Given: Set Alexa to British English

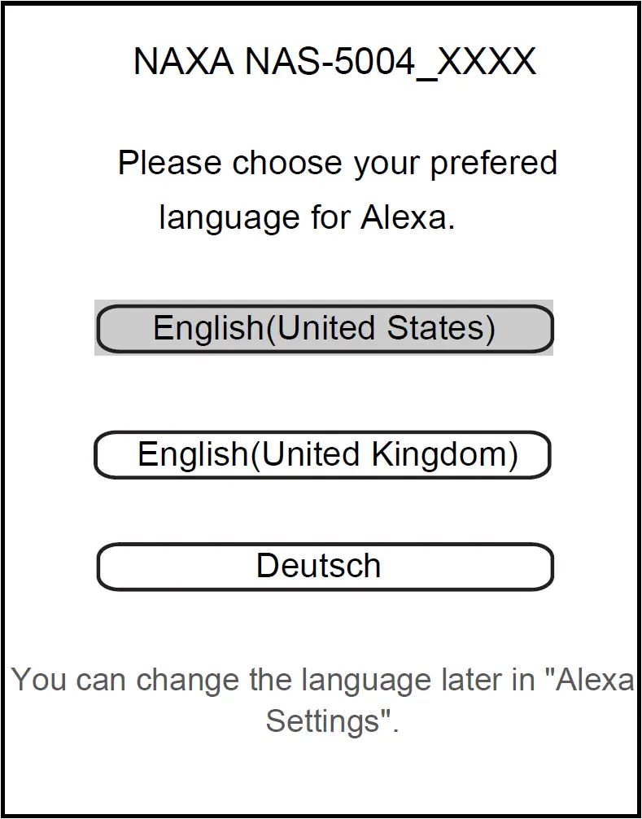Looking at the screenshot, I should pos(323,454).
